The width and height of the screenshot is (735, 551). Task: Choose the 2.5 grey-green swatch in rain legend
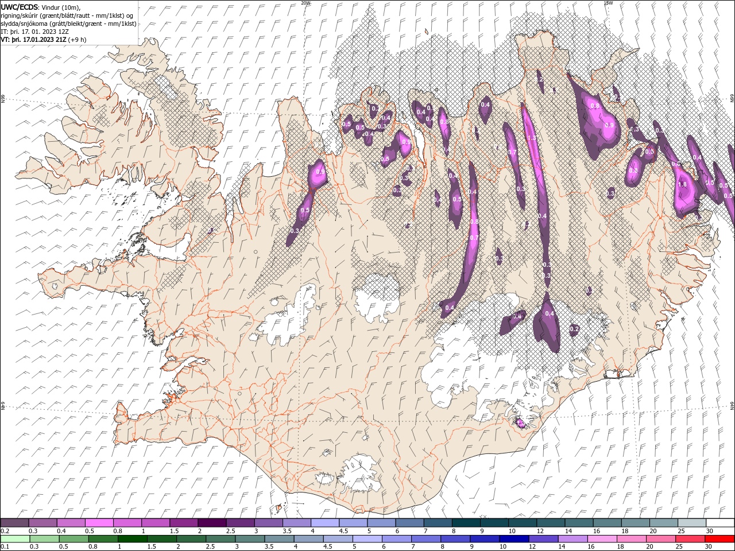click(220, 539)
